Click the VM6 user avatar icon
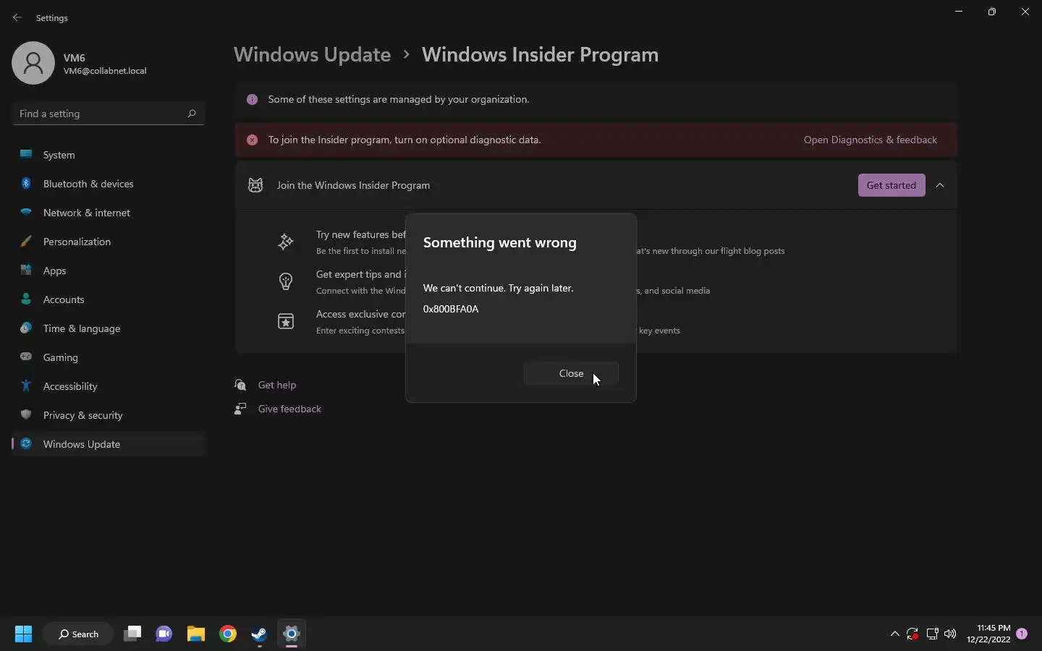 click(33, 63)
